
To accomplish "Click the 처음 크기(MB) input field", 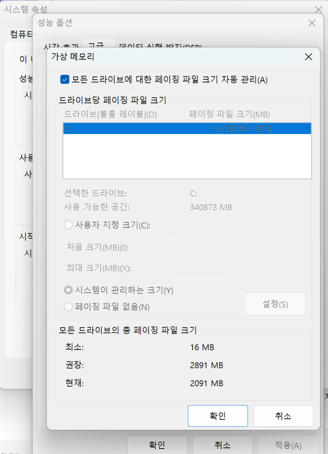I will coord(197,247).
